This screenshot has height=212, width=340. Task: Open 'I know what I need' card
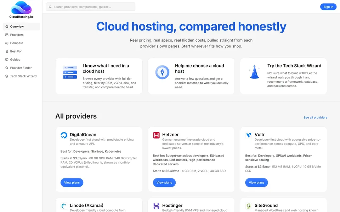pos(99,76)
